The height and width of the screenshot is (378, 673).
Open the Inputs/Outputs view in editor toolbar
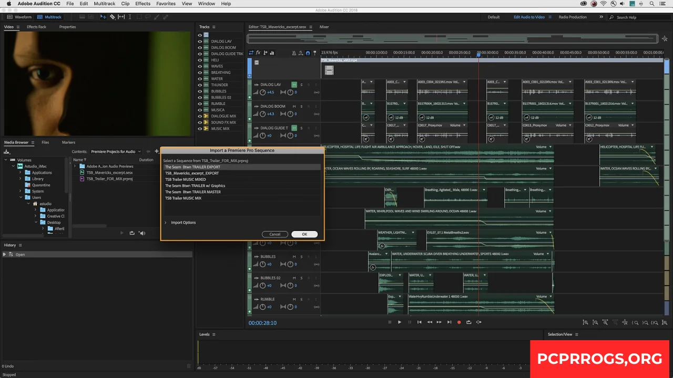click(x=251, y=52)
